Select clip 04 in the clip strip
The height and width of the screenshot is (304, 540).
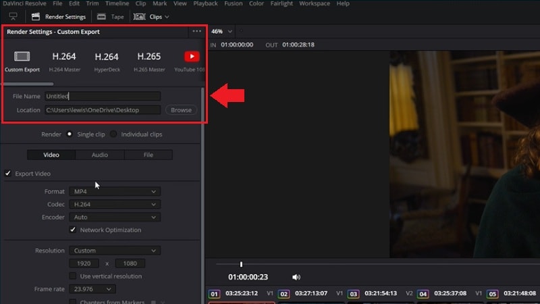[423, 294]
